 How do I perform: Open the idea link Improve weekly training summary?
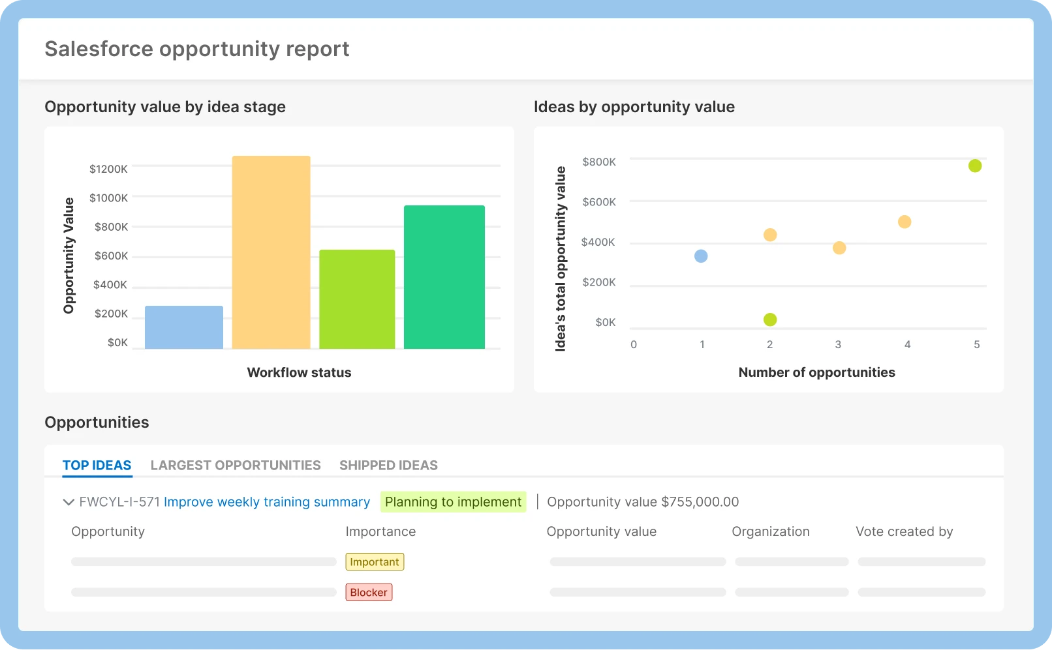268,502
